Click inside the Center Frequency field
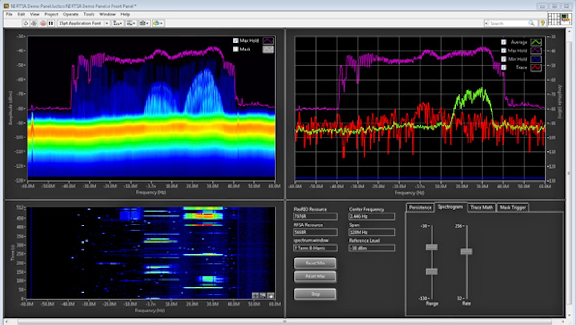This screenshot has width=576, height=325. tap(372, 216)
